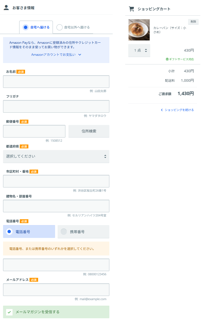The image size is (202, 323).
Task: Focus the phone number input field
Action: [56, 265]
